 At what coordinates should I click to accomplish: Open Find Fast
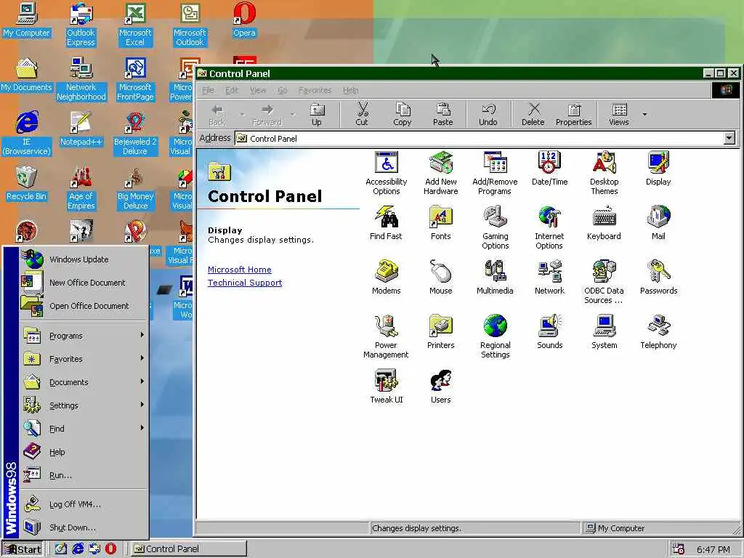386,223
